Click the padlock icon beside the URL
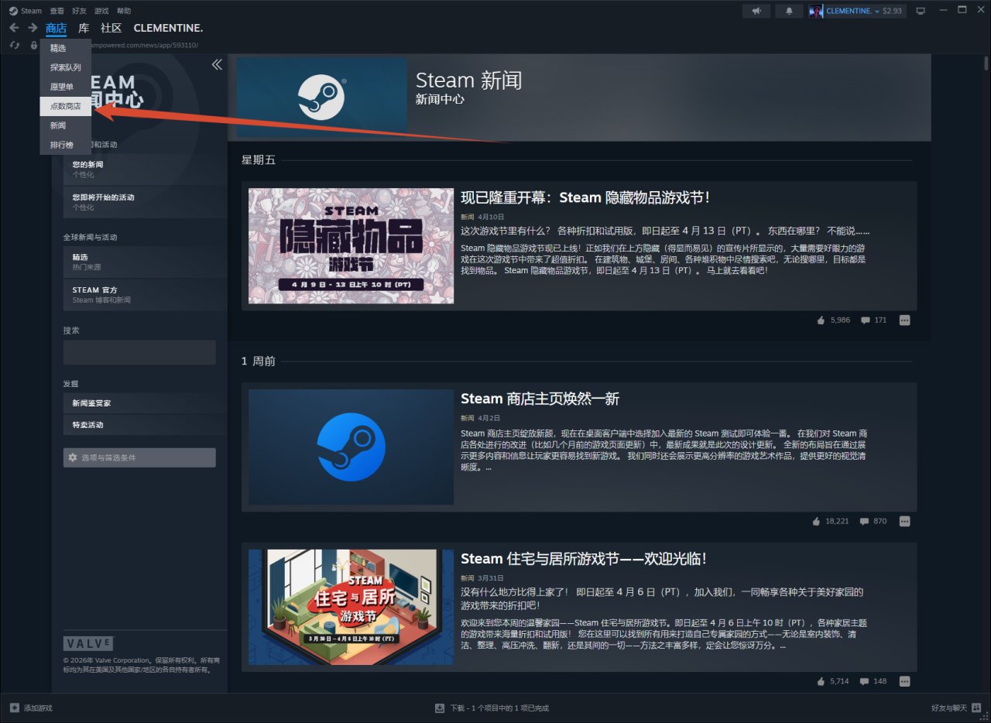 33,45
